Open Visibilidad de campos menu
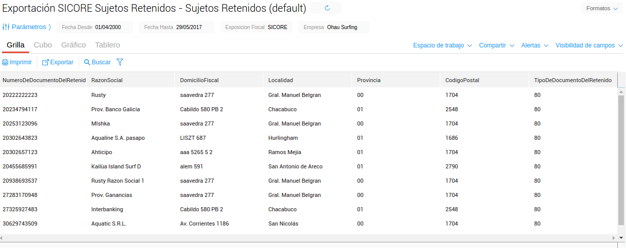The height and width of the screenshot is (248, 626). pyautogui.click(x=589, y=45)
